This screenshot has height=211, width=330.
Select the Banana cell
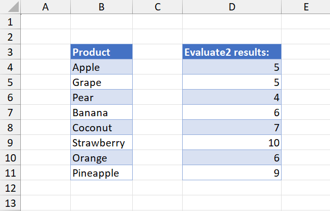pos(101,112)
